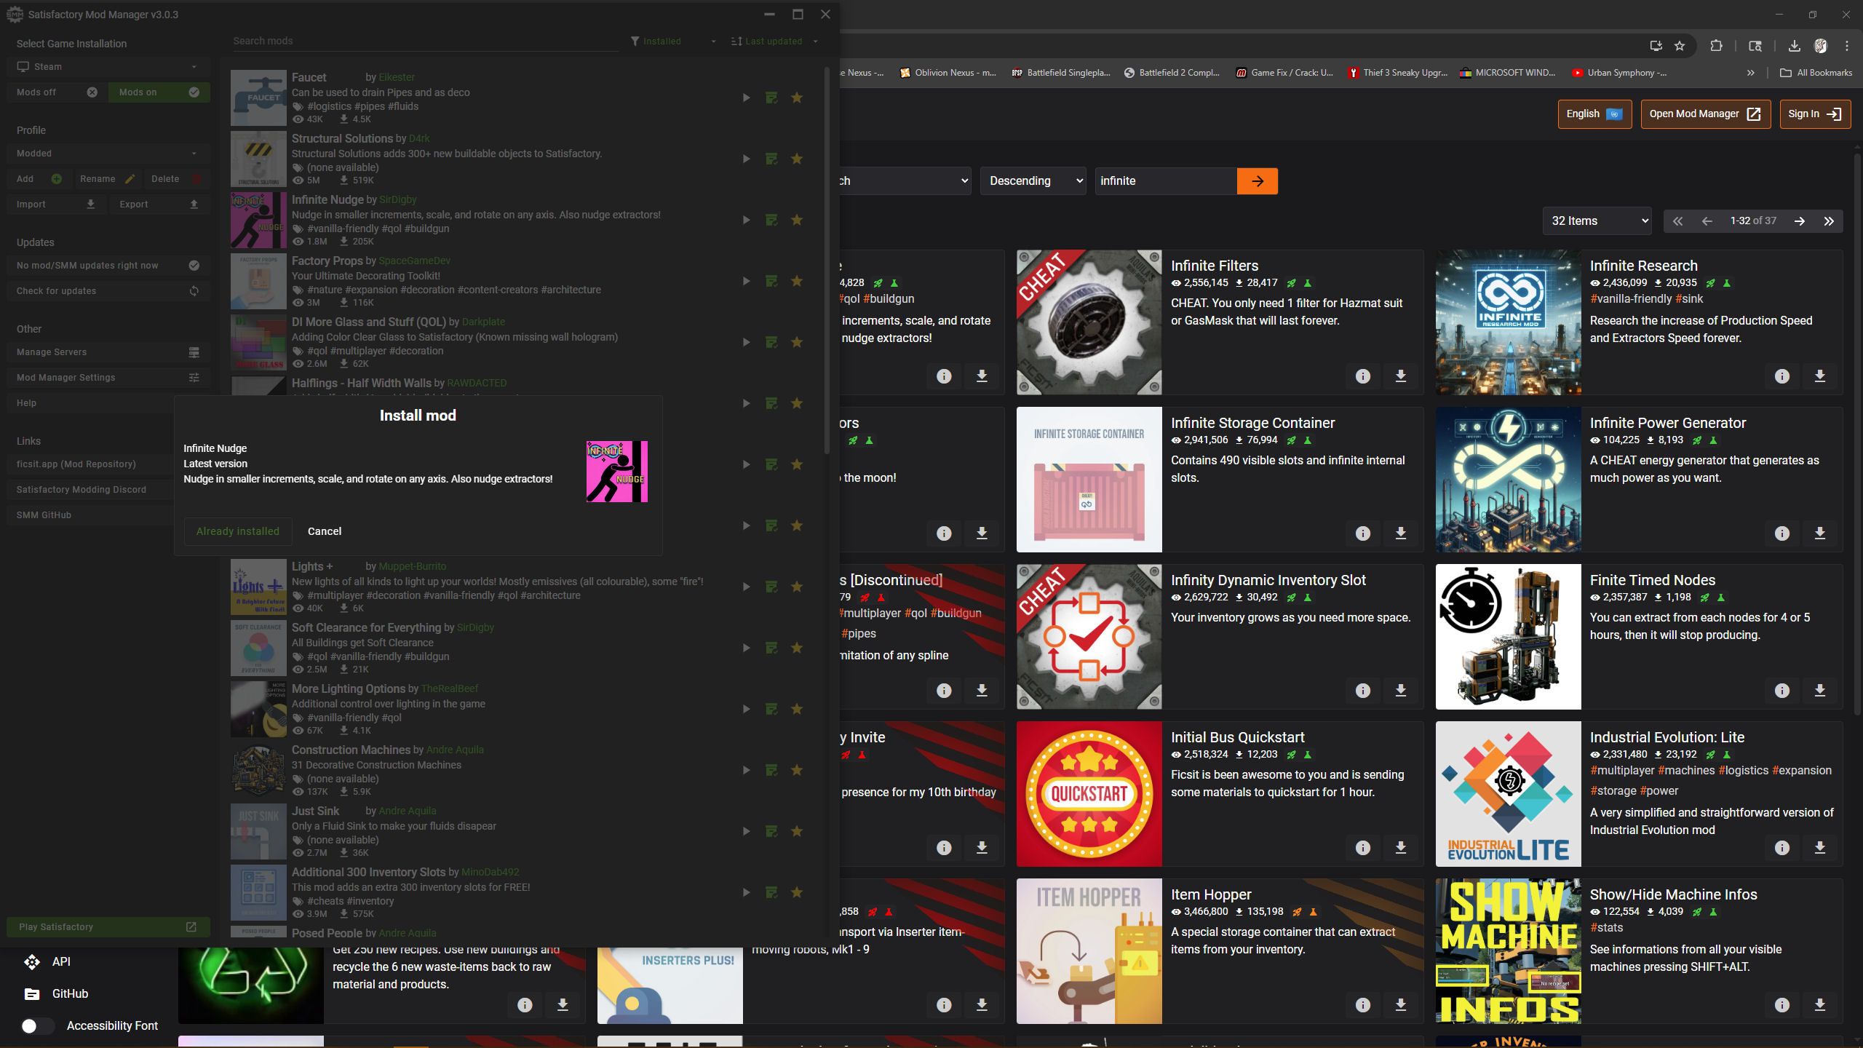Screen dimensions: 1863x1048
Task: Submit the infinite search with the orange arrow
Action: point(1258,181)
